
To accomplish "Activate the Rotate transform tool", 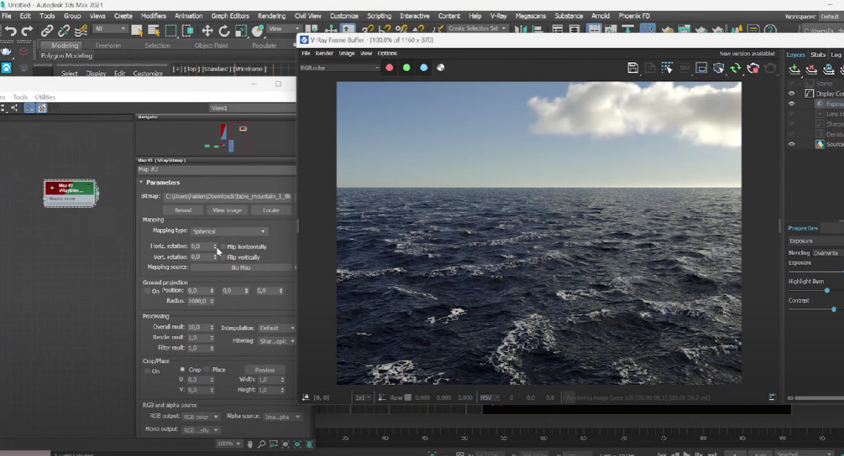I will [x=223, y=31].
